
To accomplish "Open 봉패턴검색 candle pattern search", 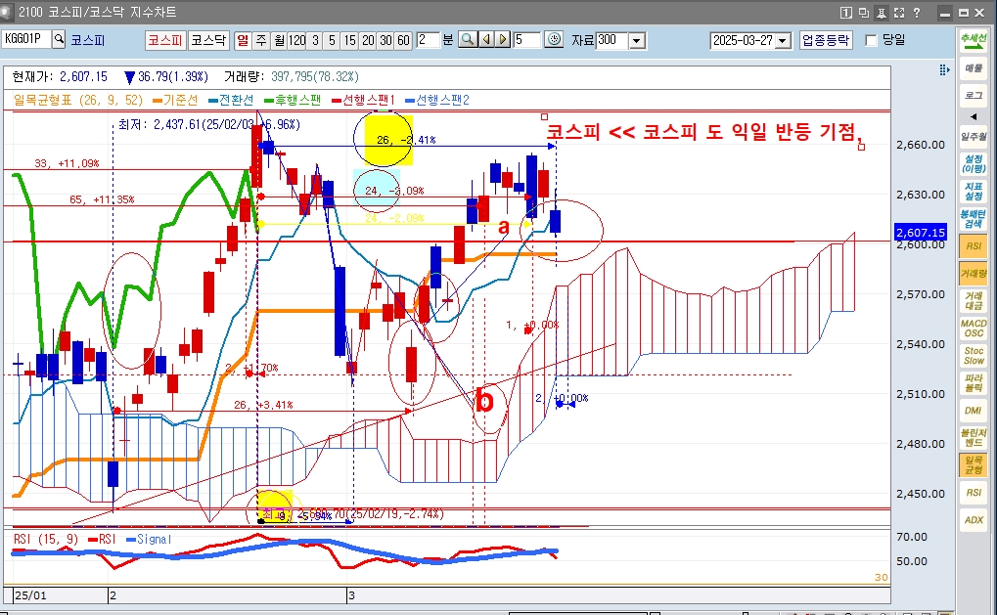I will tap(973, 219).
